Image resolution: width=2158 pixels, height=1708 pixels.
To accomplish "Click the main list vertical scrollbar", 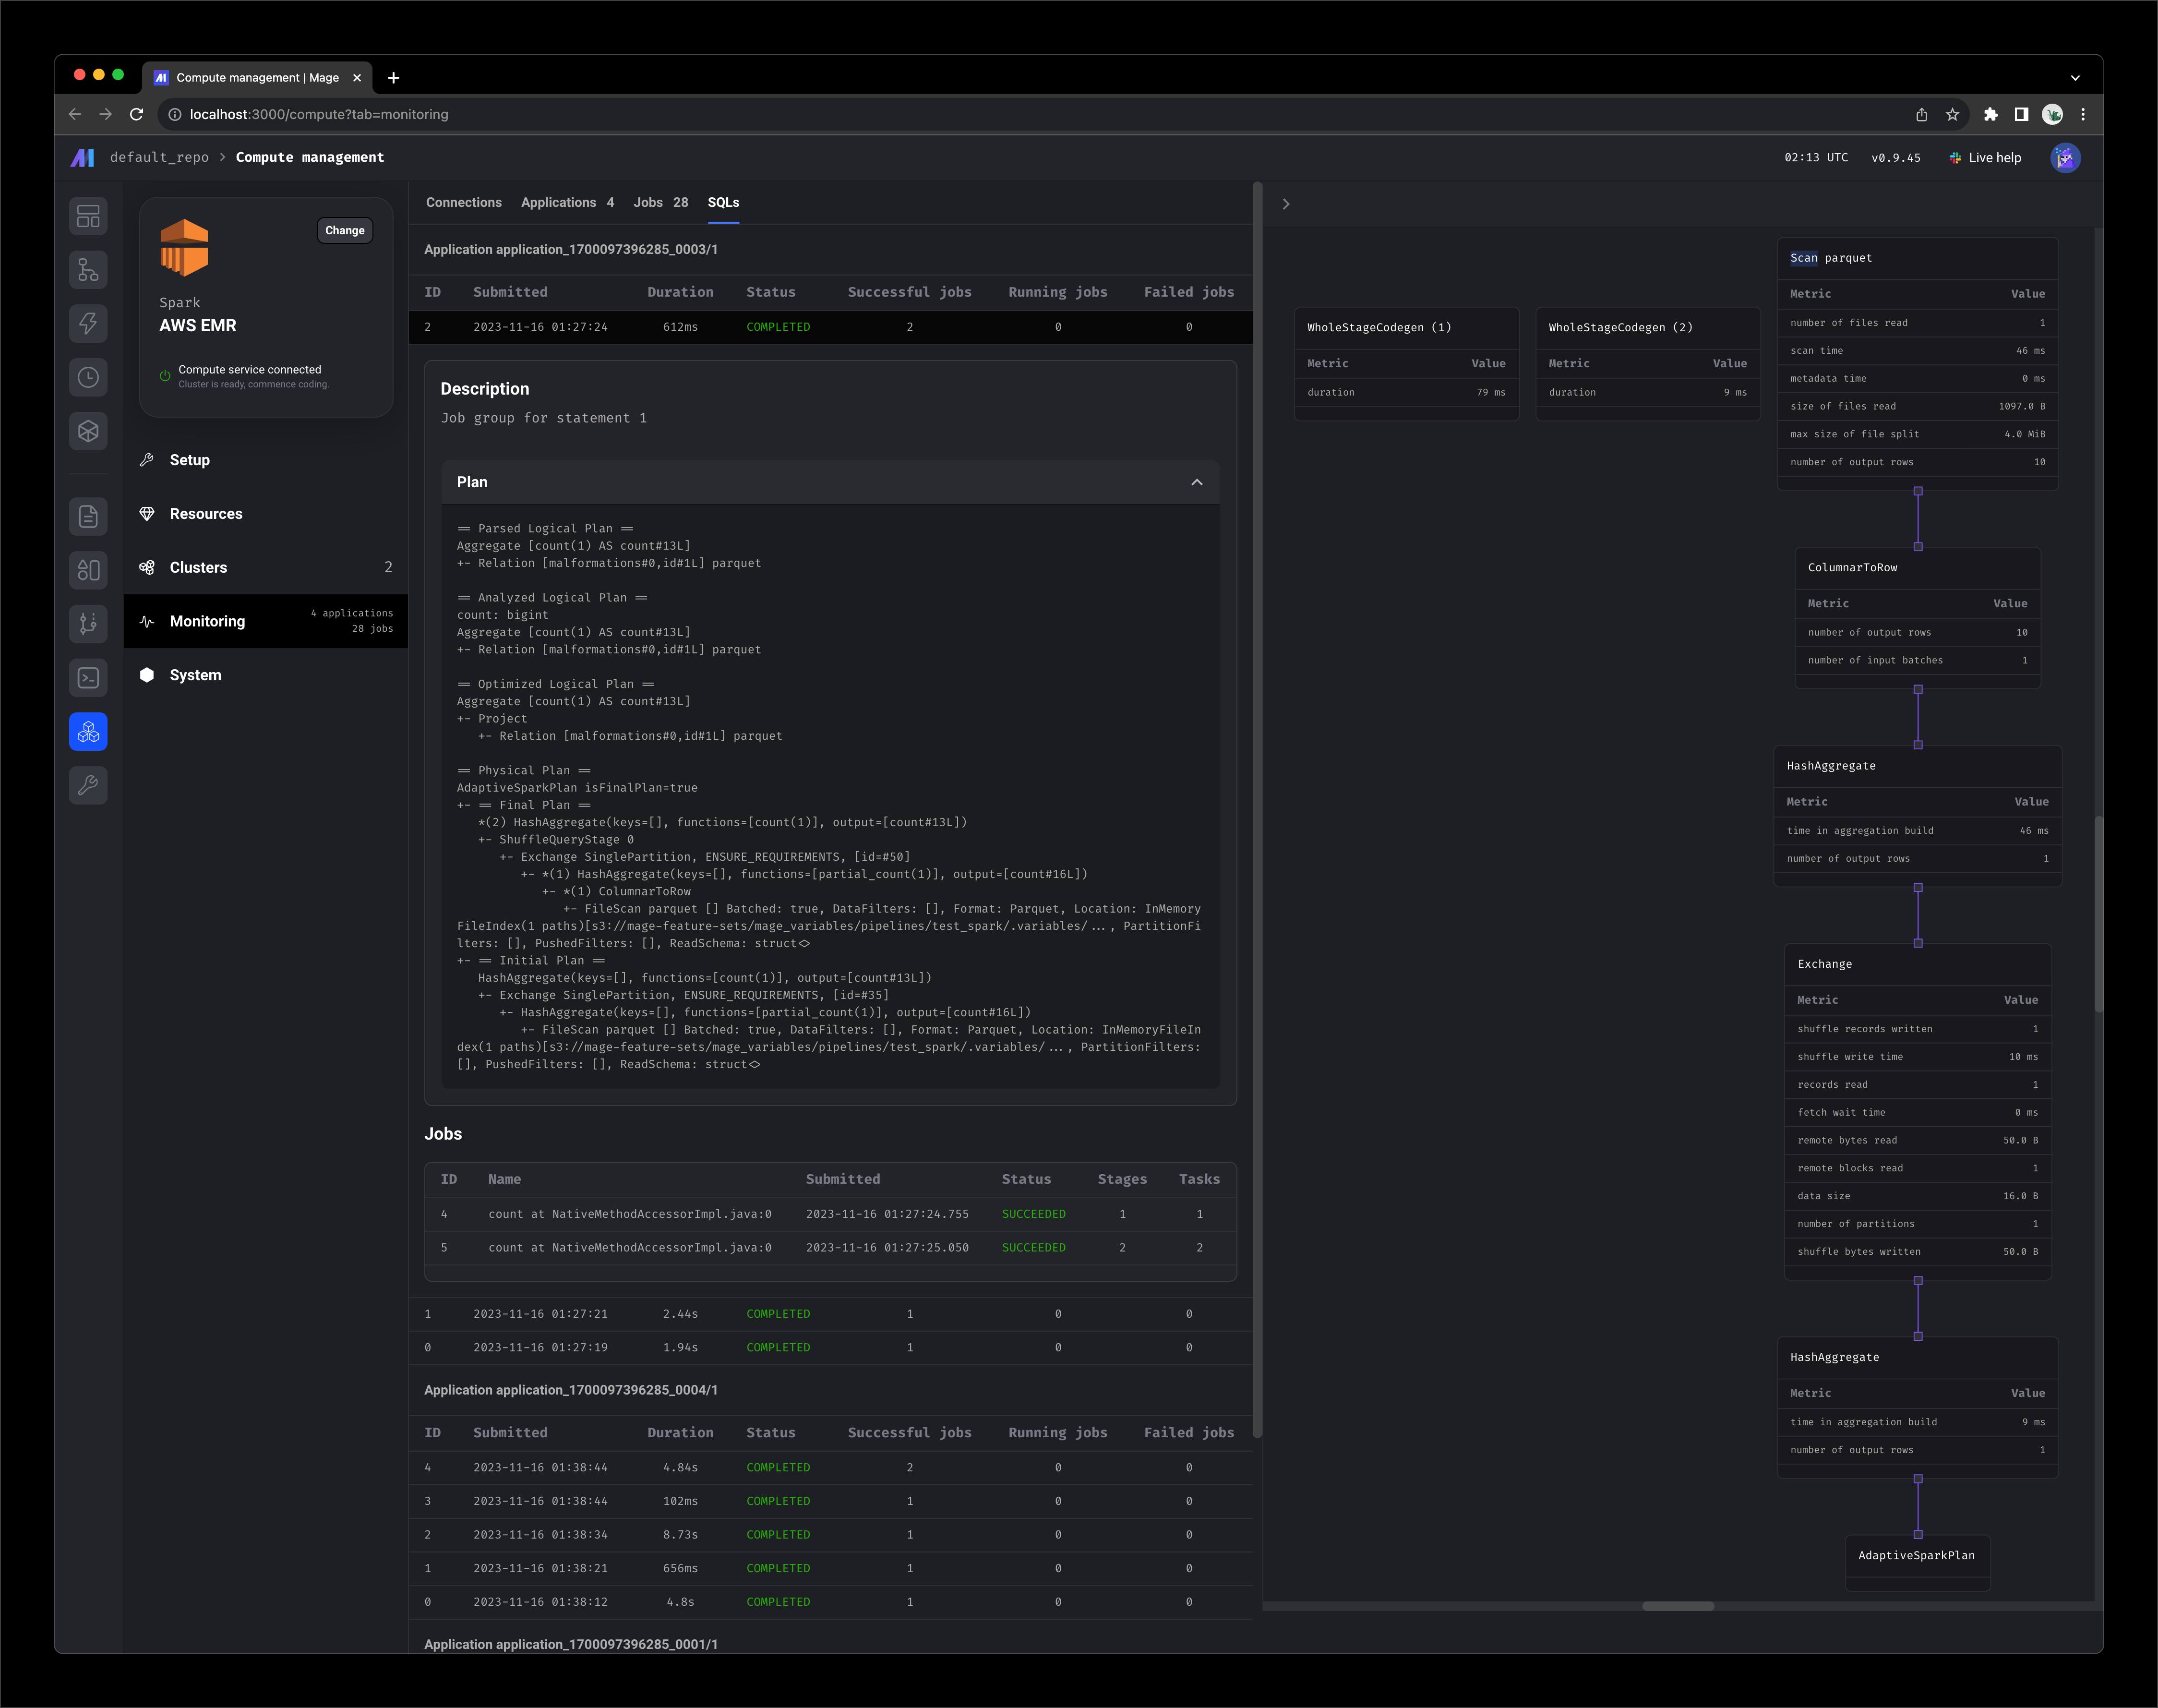I will pos(1257,810).
